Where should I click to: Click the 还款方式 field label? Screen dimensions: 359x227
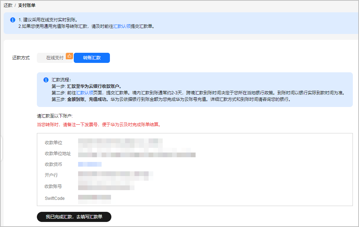tap(21, 57)
